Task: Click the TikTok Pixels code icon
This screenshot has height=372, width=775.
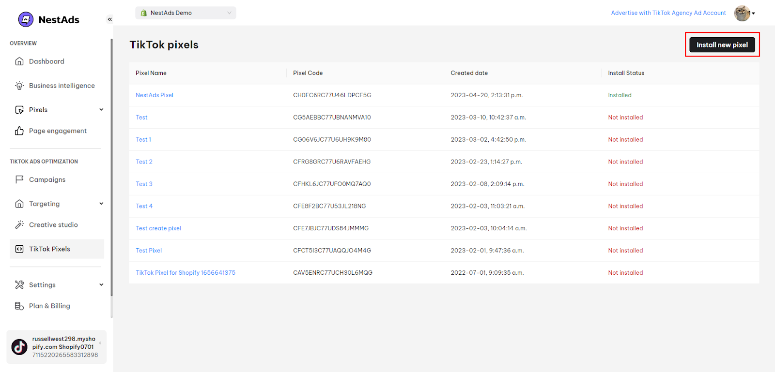Action: (x=19, y=249)
